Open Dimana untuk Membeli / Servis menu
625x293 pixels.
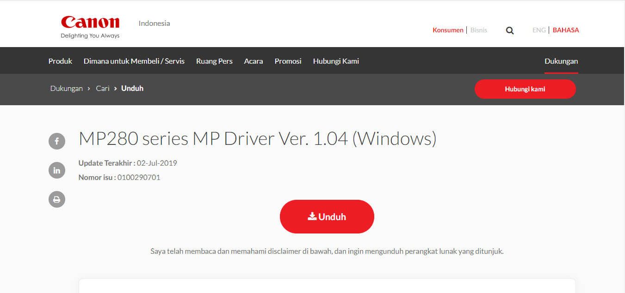click(x=134, y=61)
